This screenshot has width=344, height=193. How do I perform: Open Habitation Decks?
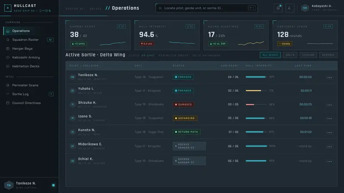(x=29, y=66)
